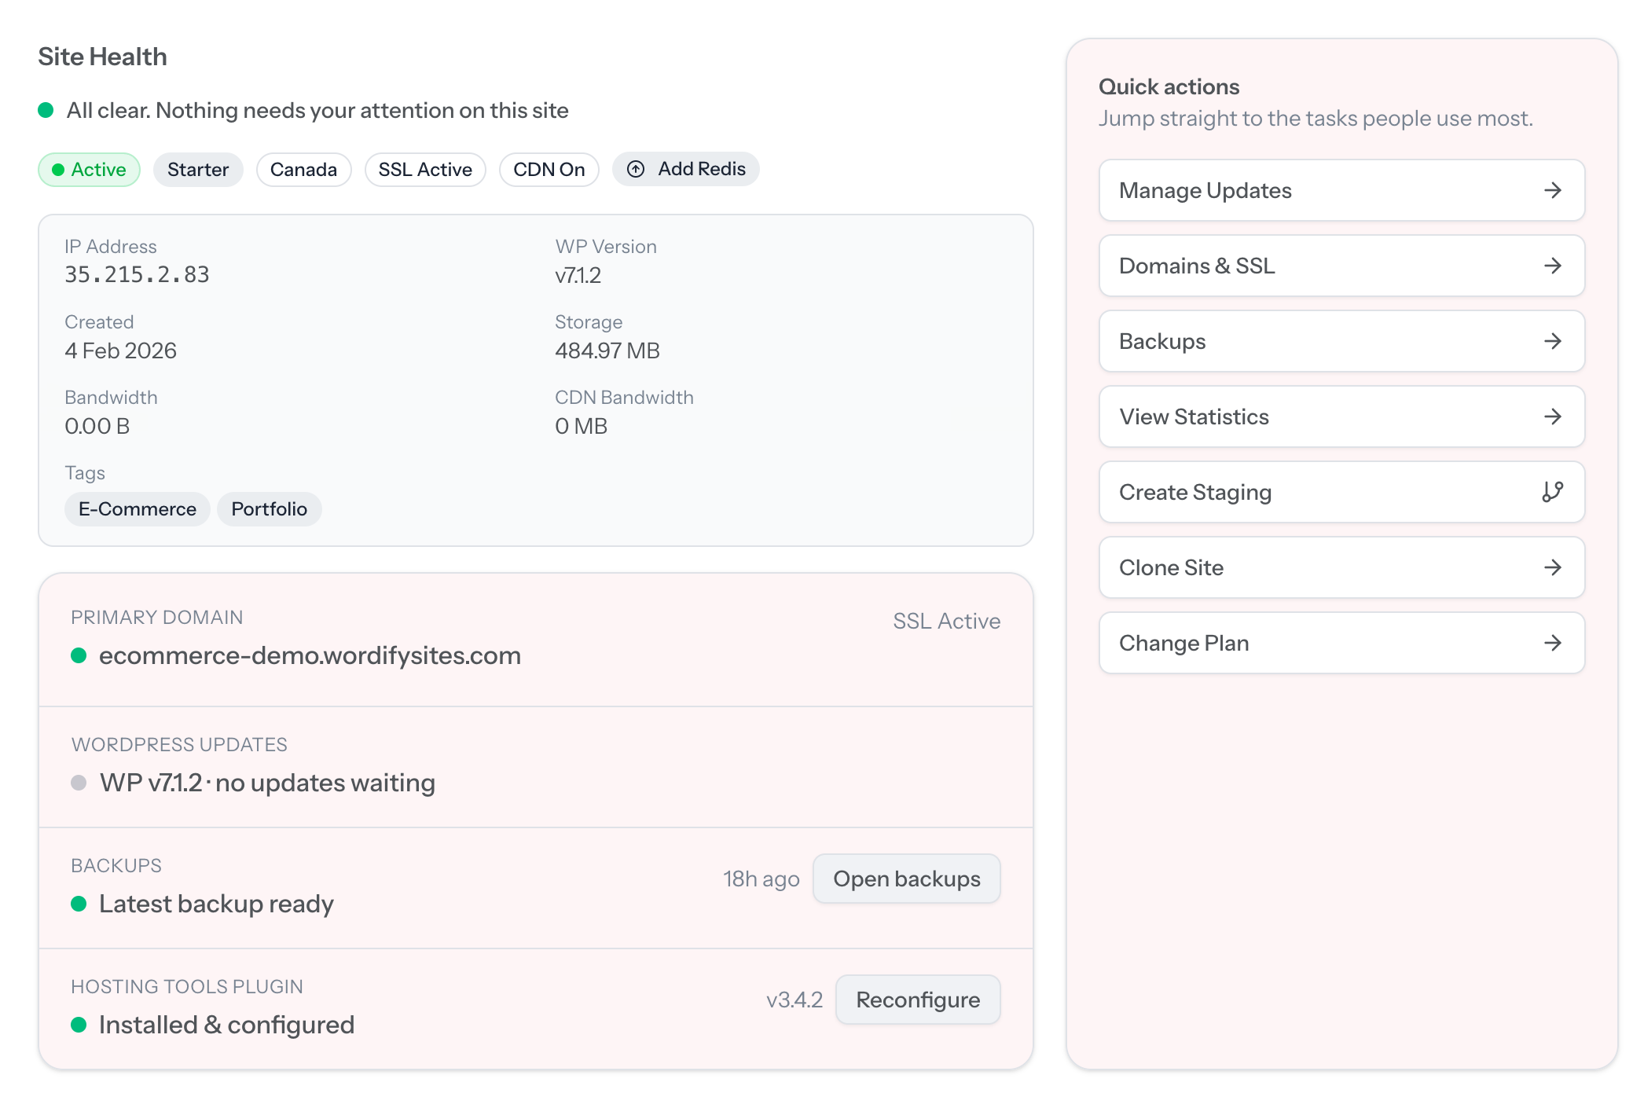The height and width of the screenshot is (1108, 1633).
Task: Click the storage value 484.97 MB
Action: pyautogui.click(x=607, y=350)
